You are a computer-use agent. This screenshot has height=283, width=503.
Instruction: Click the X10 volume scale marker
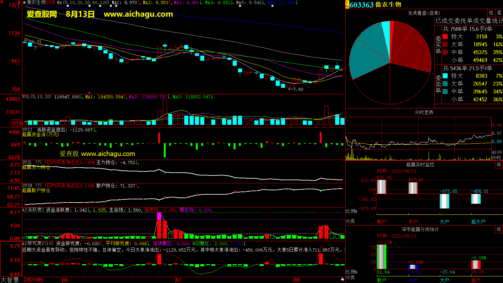17,123
